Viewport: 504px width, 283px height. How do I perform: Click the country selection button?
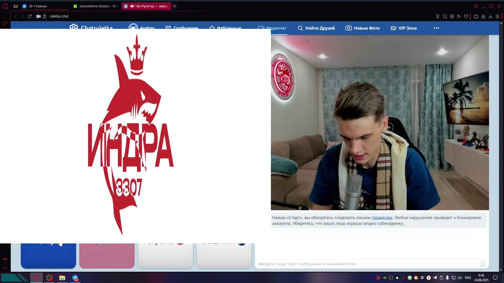(165, 255)
